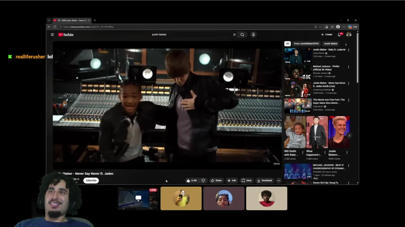Open the tab search dropdown arrow

49,20
